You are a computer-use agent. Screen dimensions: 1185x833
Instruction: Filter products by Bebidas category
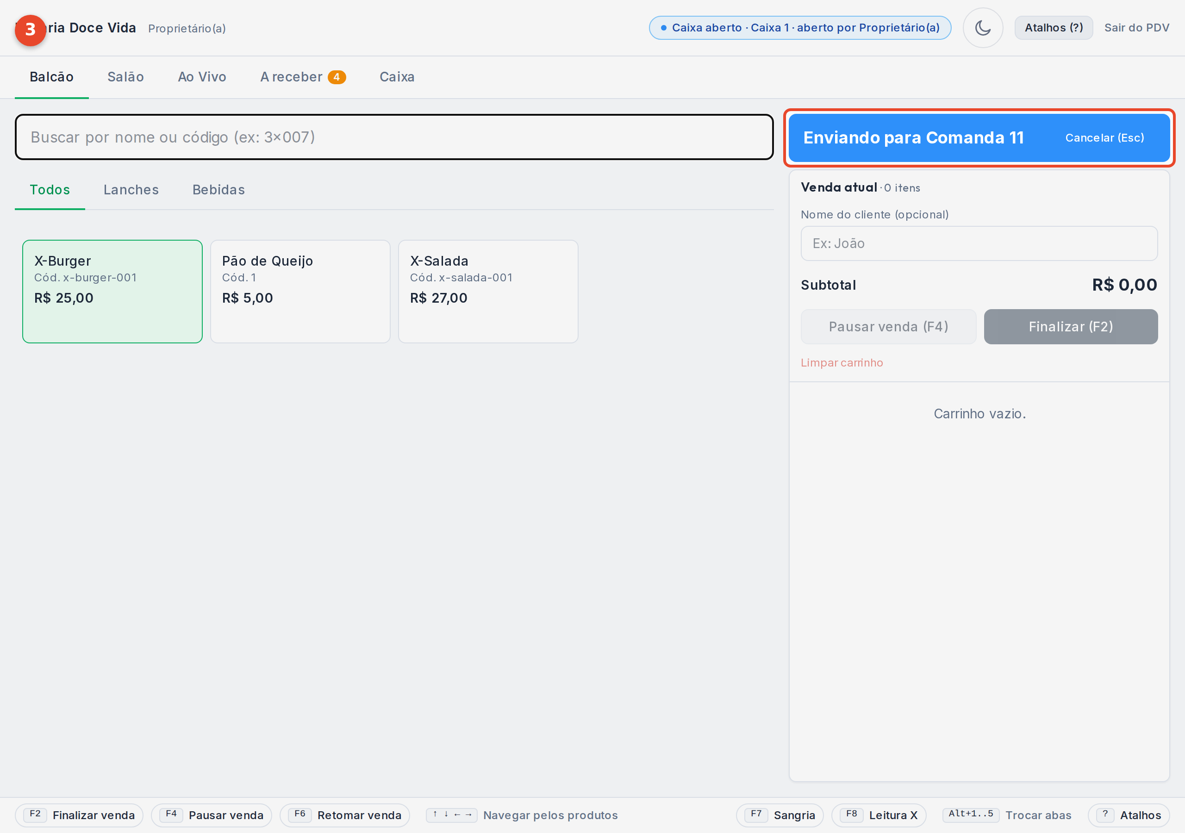pyautogui.click(x=219, y=190)
